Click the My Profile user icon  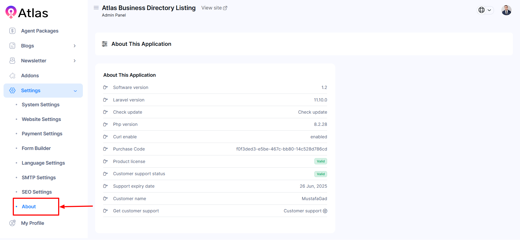coord(12,223)
